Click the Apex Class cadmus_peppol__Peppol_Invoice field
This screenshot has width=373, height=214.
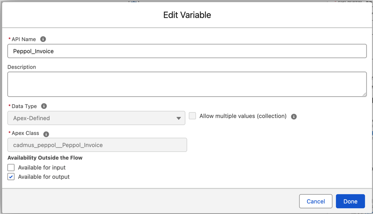(97, 145)
